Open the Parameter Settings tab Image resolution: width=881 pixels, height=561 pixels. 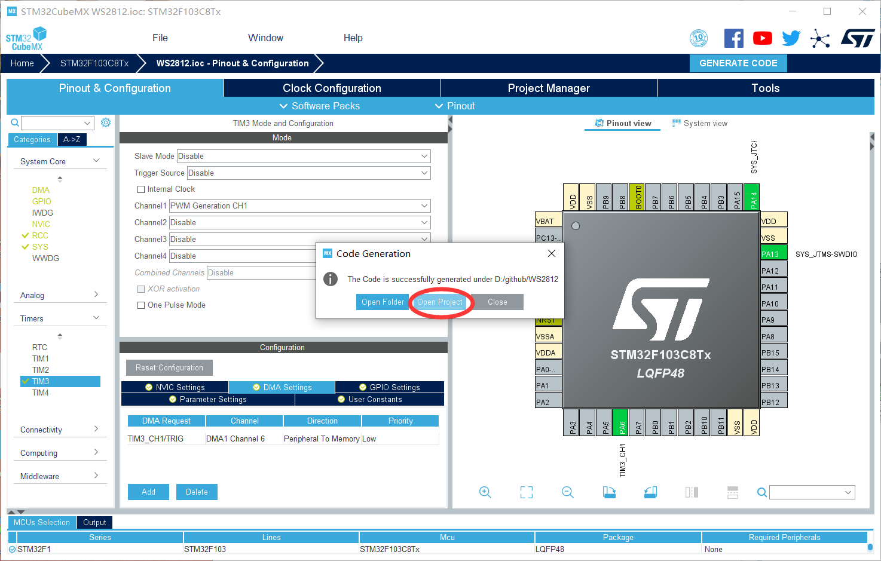208,399
